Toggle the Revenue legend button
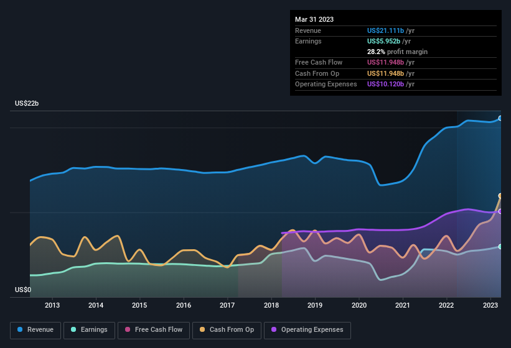The height and width of the screenshot is (348, 511). click(36, 330)
